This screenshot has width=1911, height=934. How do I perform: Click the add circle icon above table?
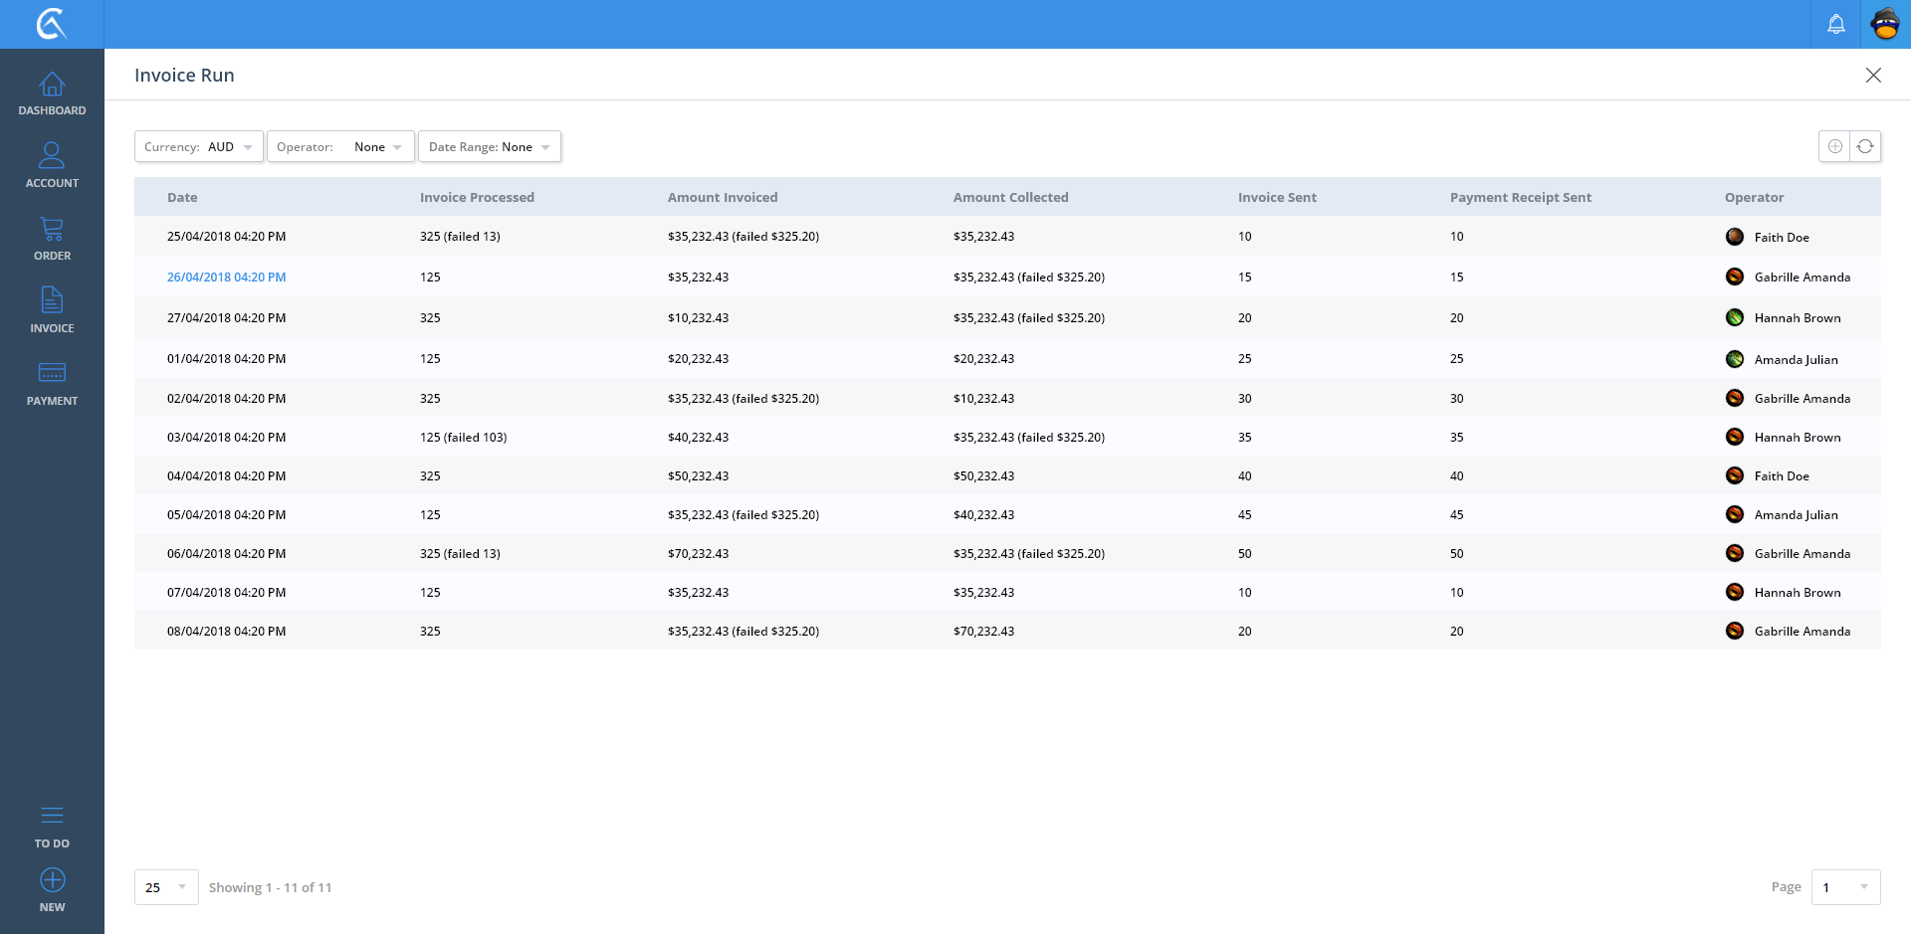click(x=1834, y=146)
